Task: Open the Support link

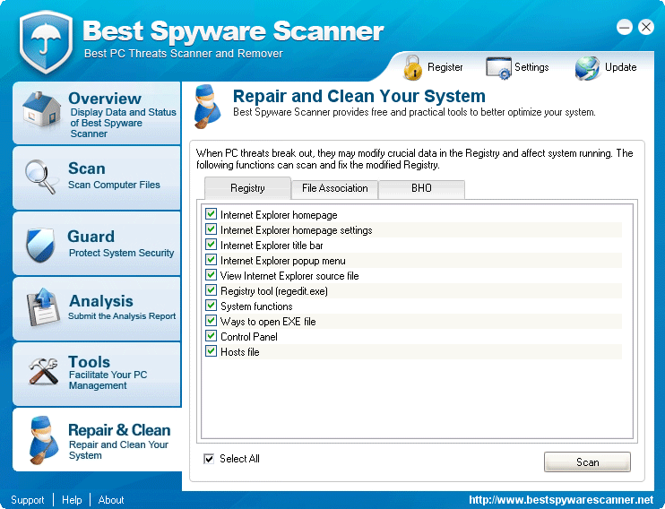Action: (28, 500)
